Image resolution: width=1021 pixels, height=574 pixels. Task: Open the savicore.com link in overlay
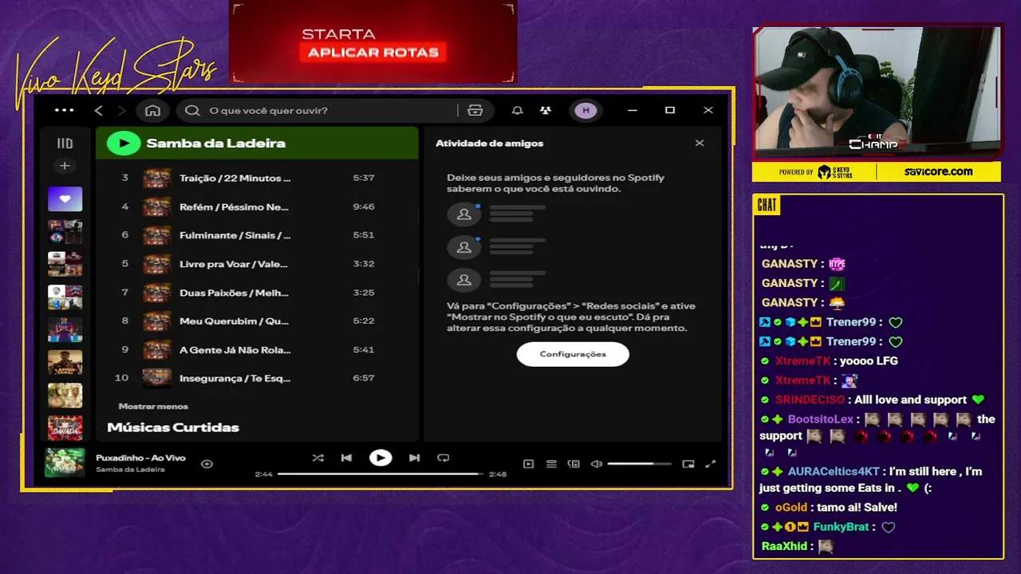(938, 171)
